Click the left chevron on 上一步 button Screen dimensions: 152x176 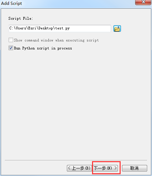pyautogui.click(x=69, y=168)
